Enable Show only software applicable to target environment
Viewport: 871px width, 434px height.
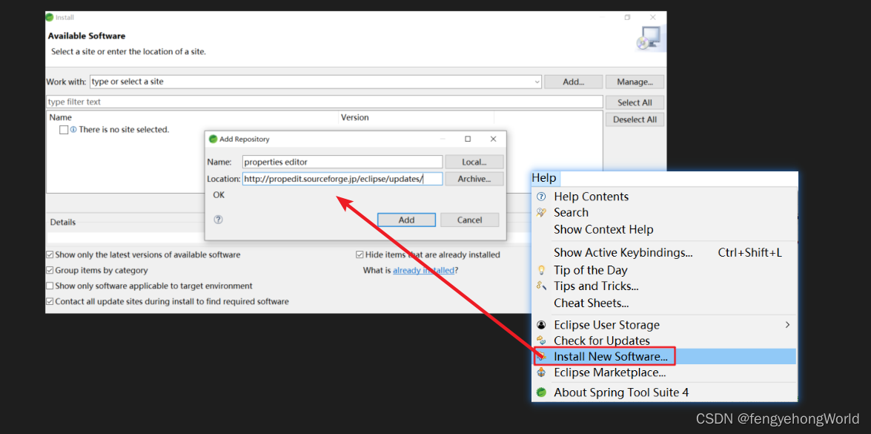click(x=50, y=286)
